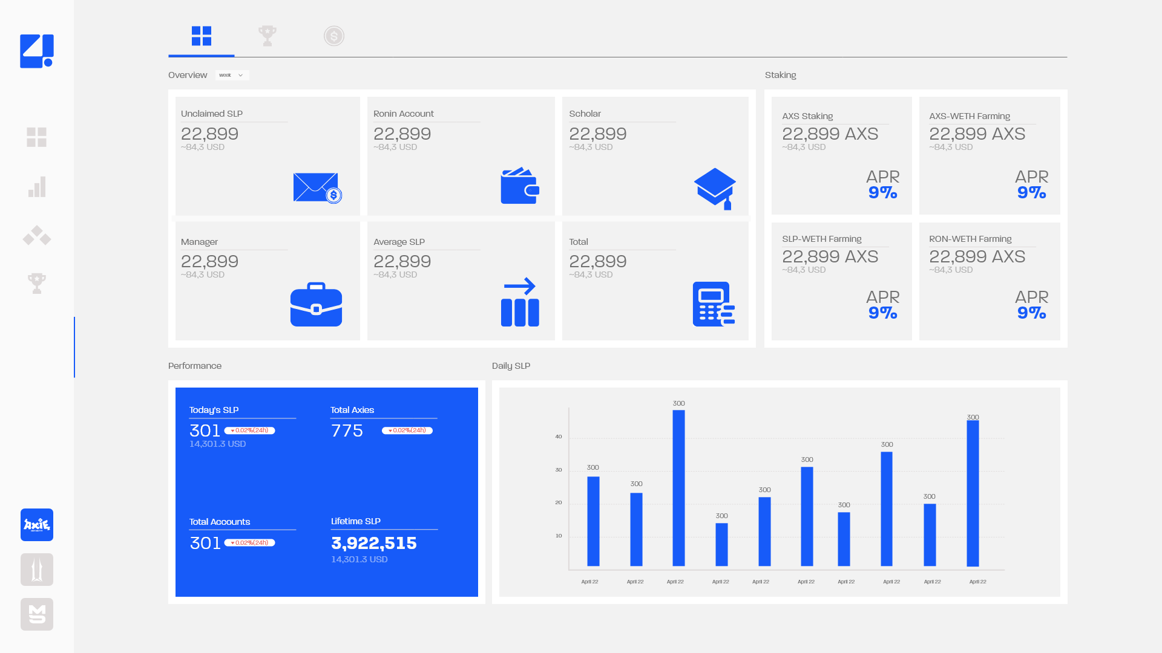Open the Ronin Account card title
The width and height of the screenshot is (1162, 653).
(x=404, y=114)
